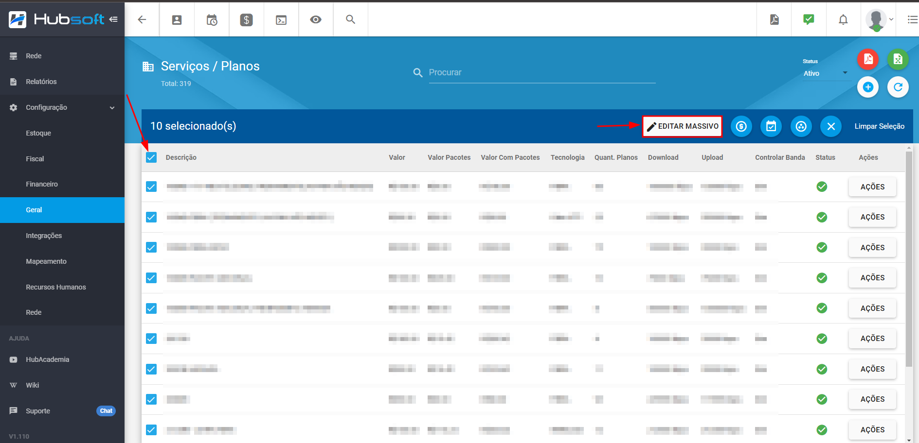Sort by the Download column header

pos(663,157)
